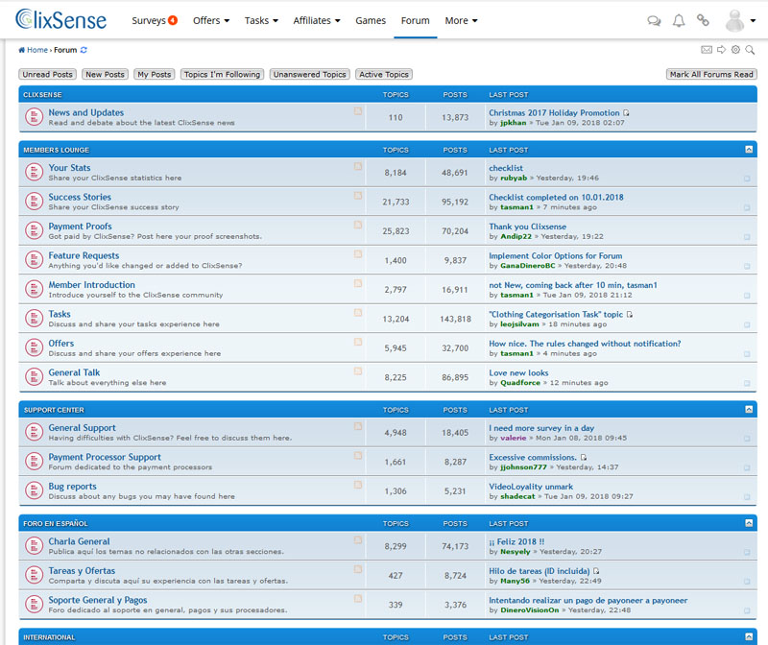
Task: Click the forum search magnifier icon
Action: [750, 50]
